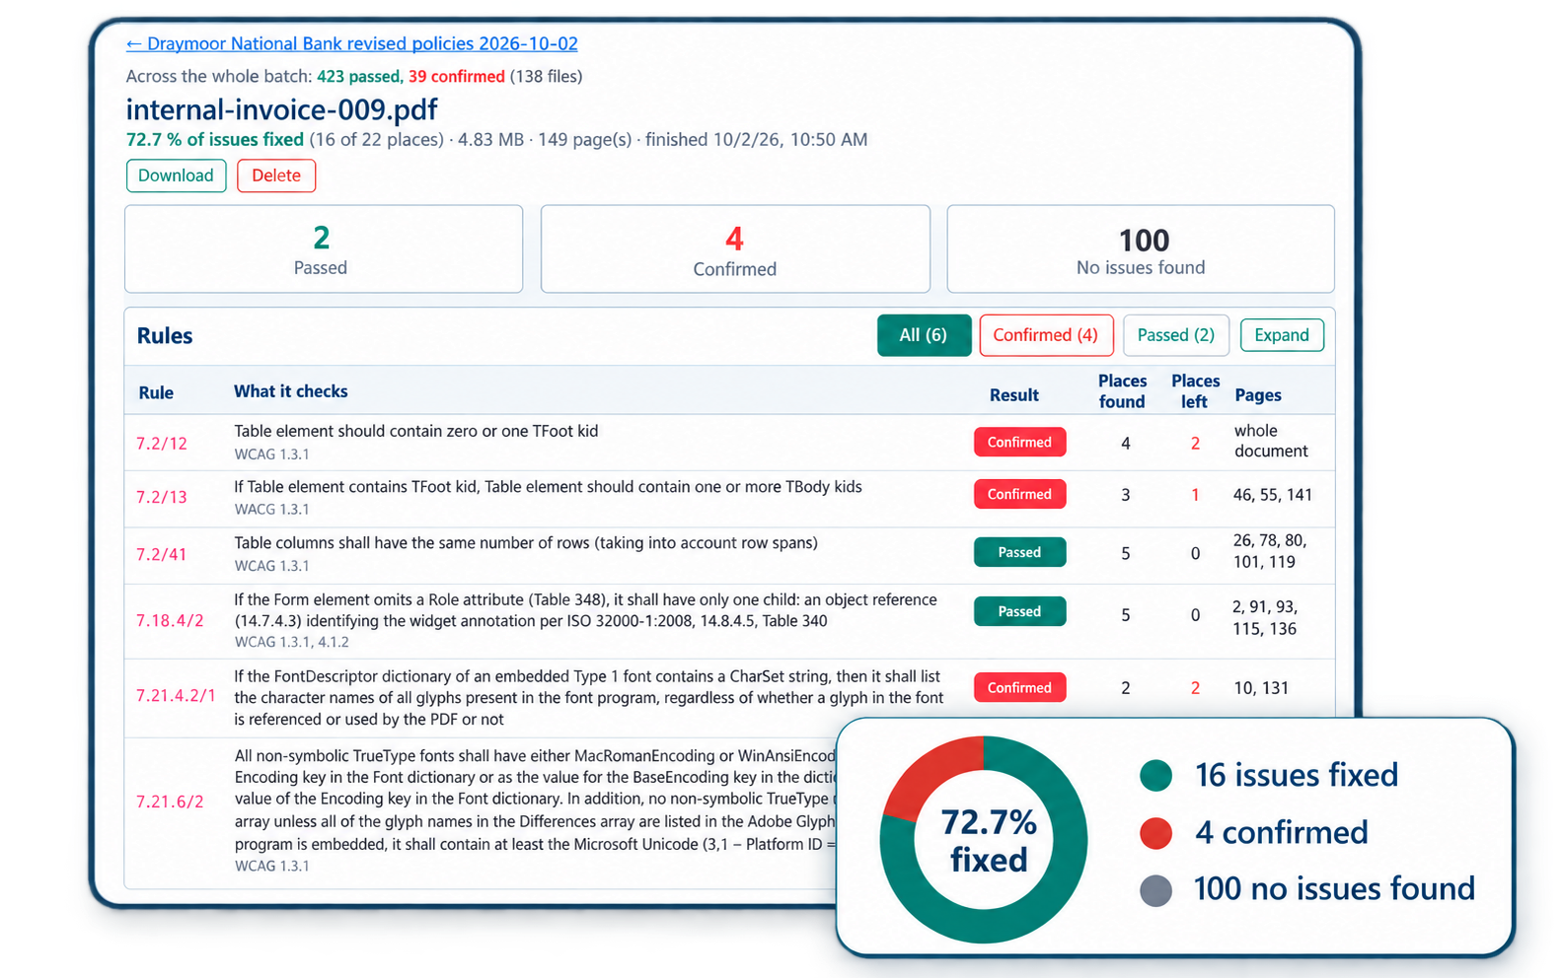Click the Confirmed badge in the 7.2/12 row
This screenshot has height=978, width=1564.
coord(1019,442)
